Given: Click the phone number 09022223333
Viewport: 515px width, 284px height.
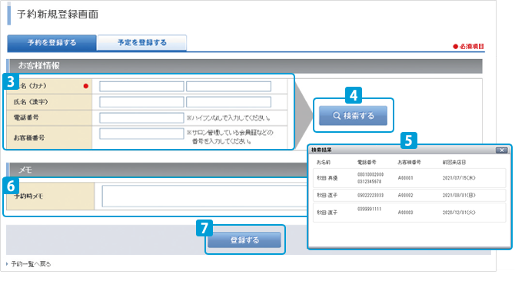Looking at the screenshot, I should pyautogui.click(x=370, y=195).
